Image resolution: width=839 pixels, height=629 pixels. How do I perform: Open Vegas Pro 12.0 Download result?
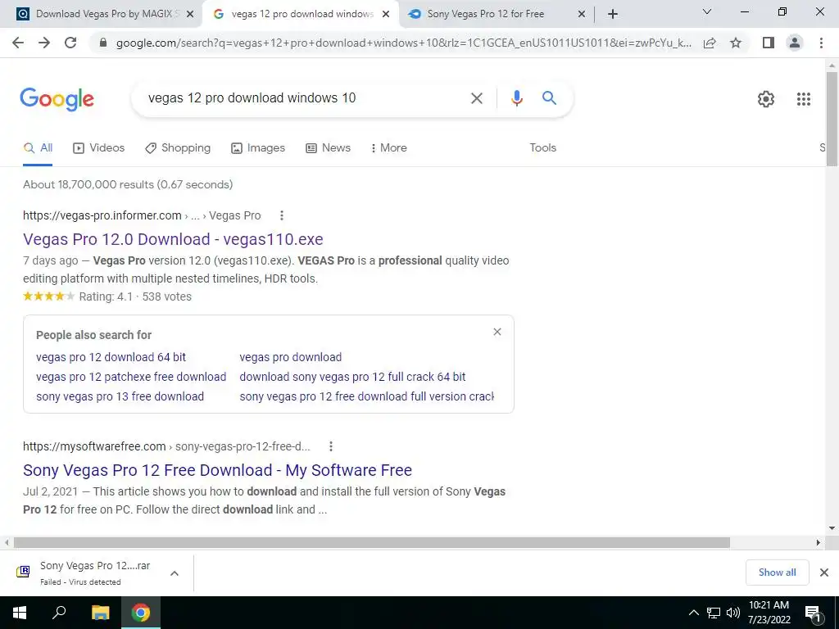(173, 239)
